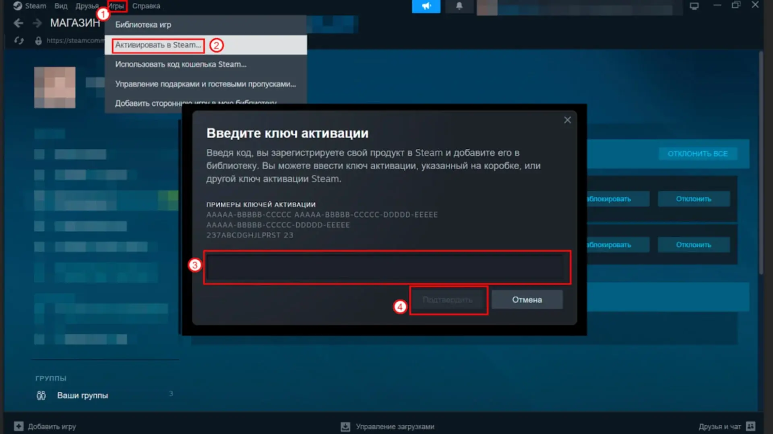Close the activation key dialog with X
The width and height of the screenshot is (773, 434).
tap(567, 120)
